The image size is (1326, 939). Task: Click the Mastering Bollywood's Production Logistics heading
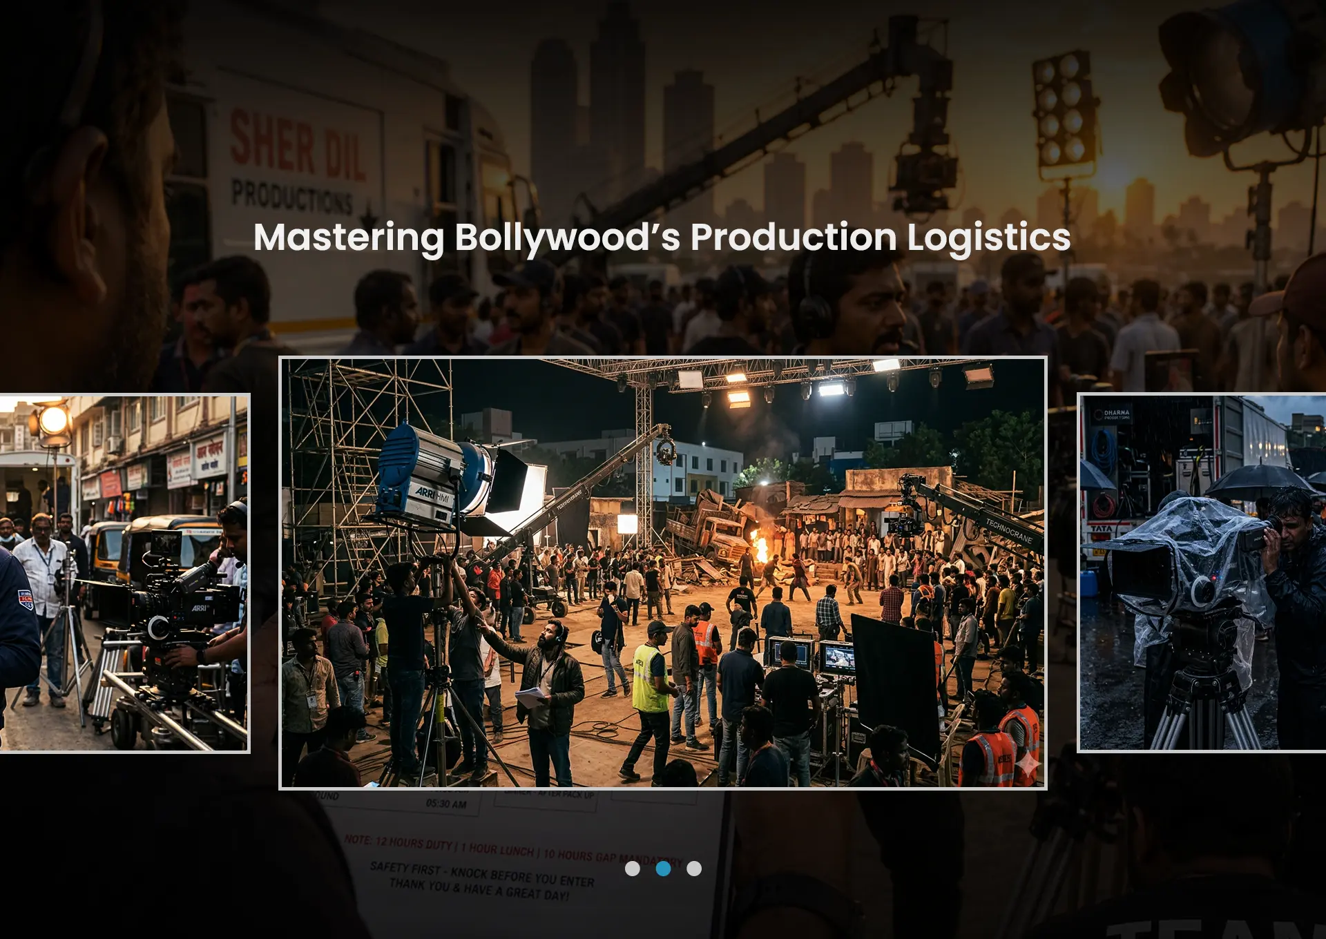662,237
